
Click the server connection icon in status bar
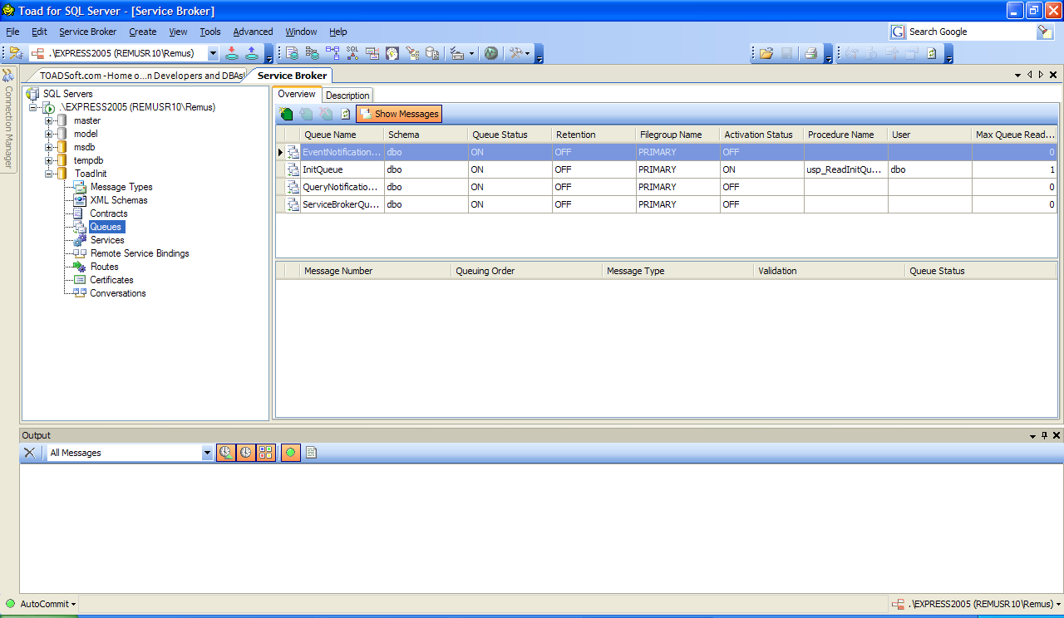pyautogui.click(x=899, y=604)
